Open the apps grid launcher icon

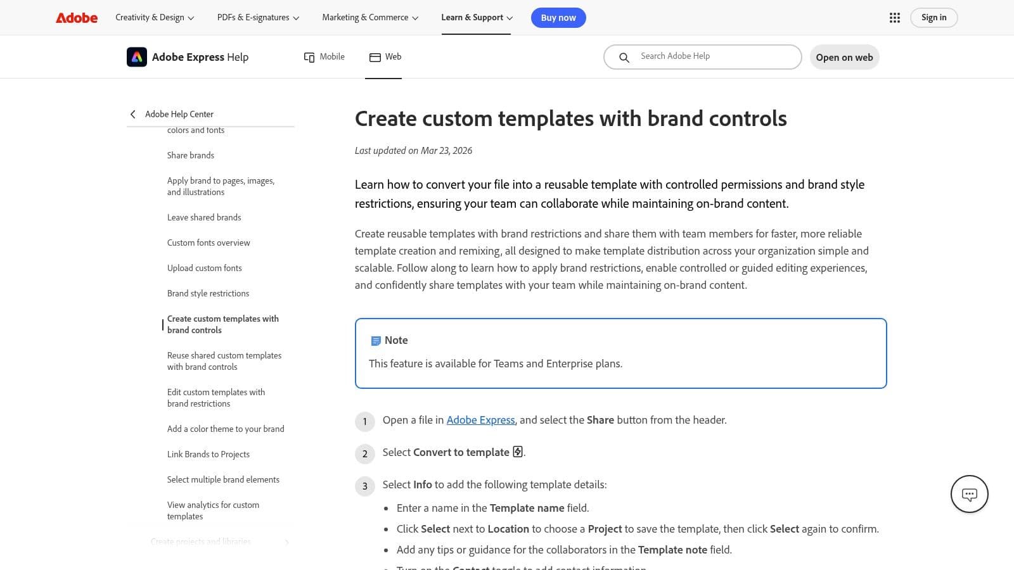click(x=894, y=18)
